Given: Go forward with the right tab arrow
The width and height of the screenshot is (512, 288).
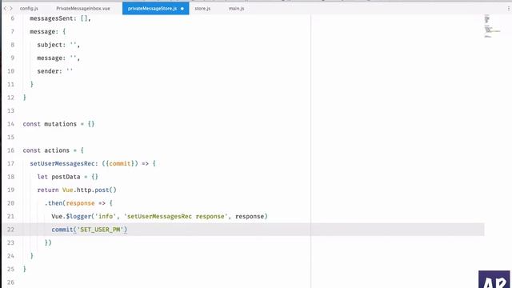Looking at the screenshot, I should (11, 9).
